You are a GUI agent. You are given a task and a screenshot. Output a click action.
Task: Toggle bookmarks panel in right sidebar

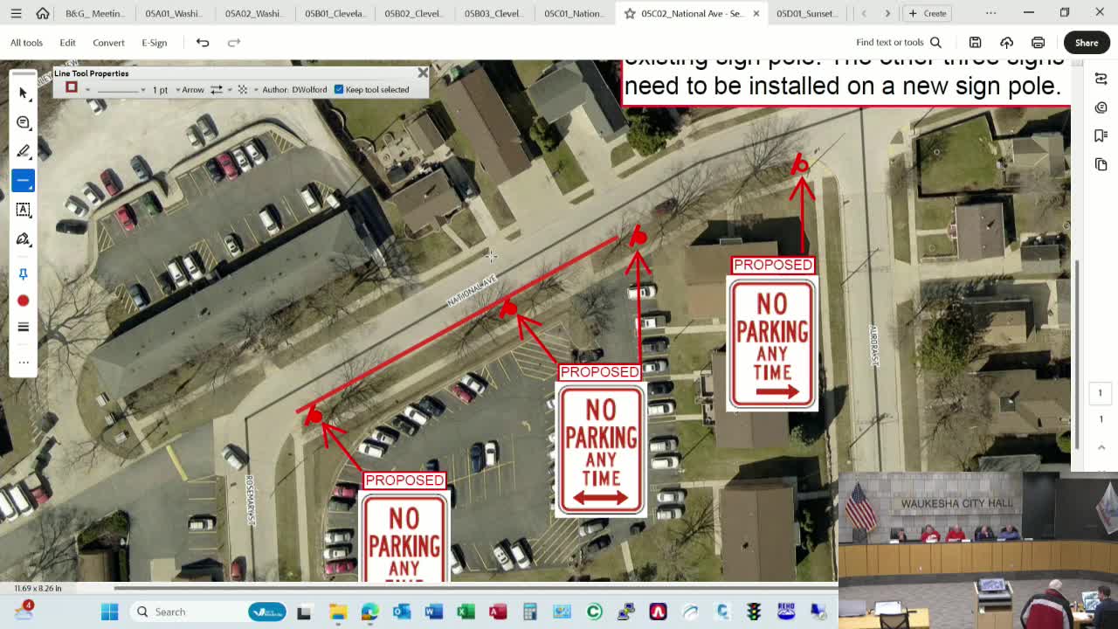tap(1101, 135)
